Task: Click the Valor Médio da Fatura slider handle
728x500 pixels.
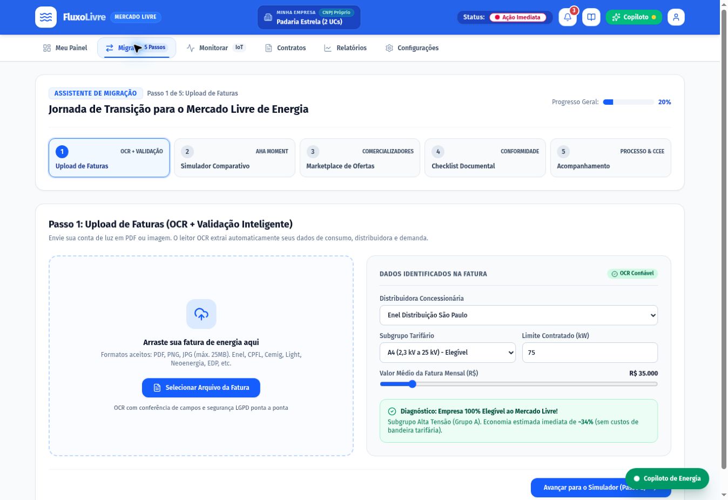Action: (x=412, y=384)
